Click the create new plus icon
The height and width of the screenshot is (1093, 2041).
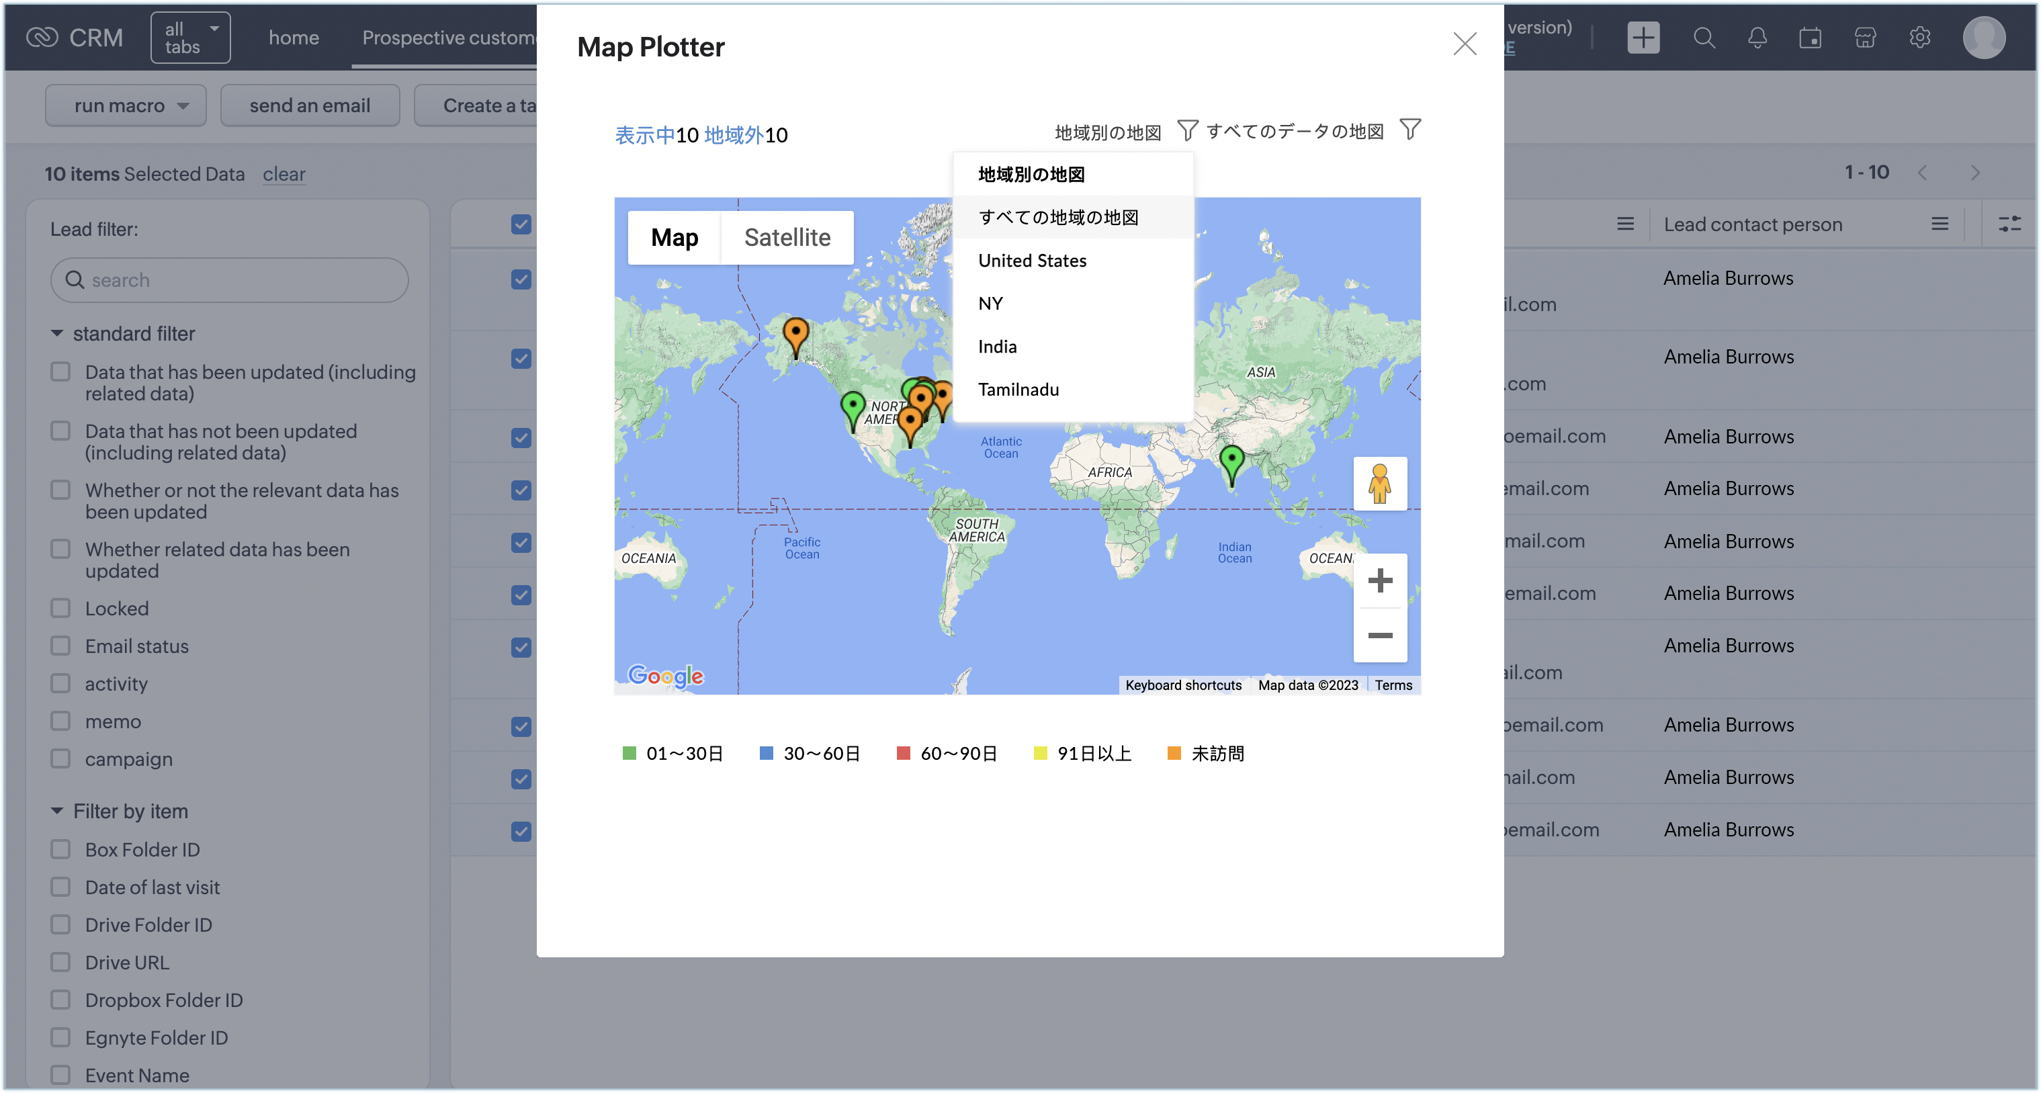(1643, 37)
